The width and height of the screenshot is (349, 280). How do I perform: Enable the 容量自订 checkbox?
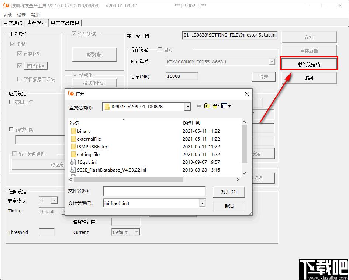(x=11, y=102)
